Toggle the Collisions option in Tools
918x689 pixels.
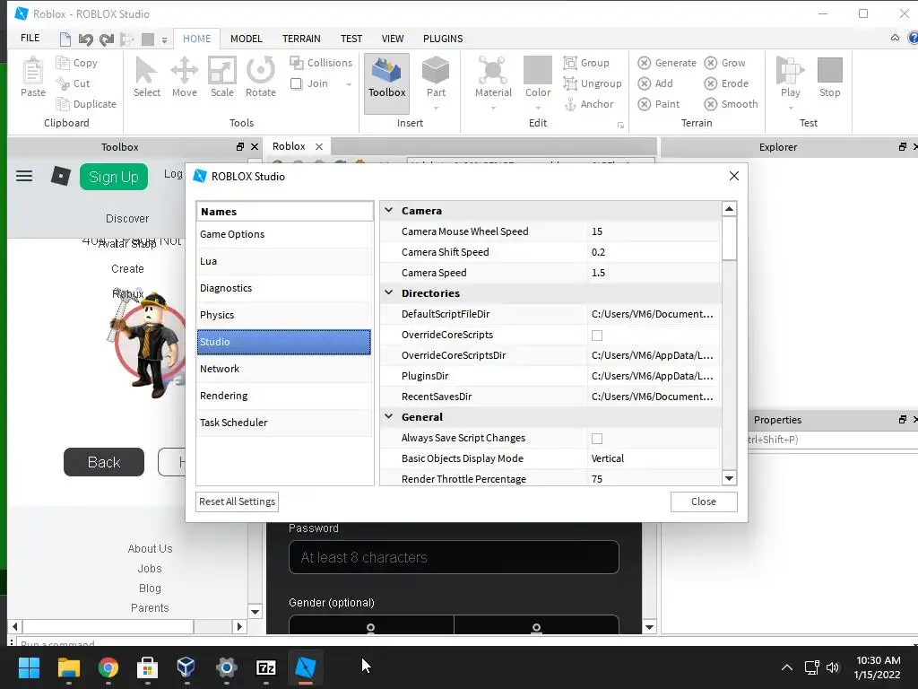click(321, 63)
